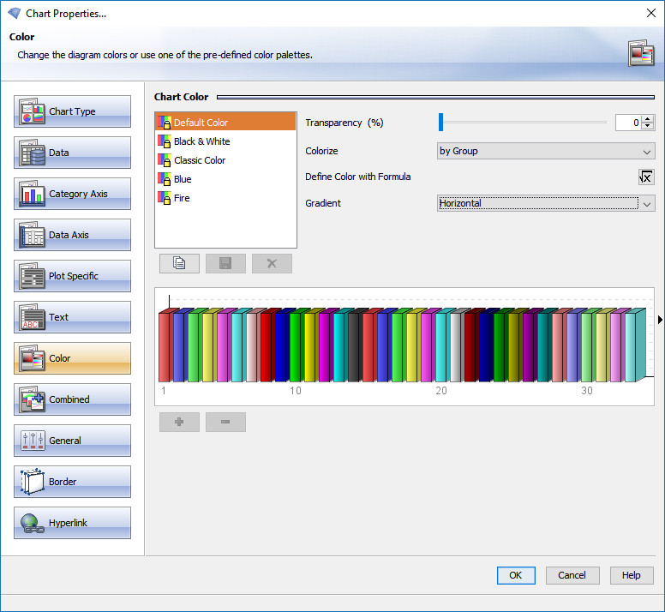
Task: Click the delete palette X icon
Action: [x=272, y=263]
